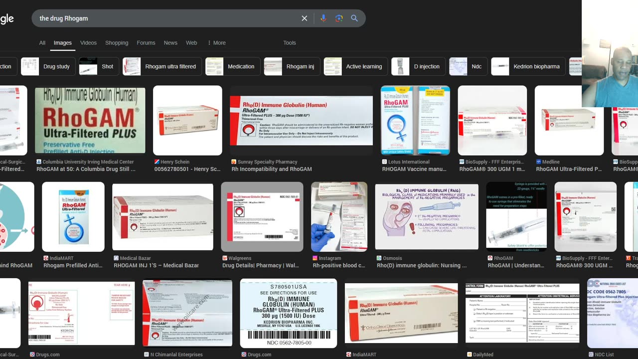Viewport: 638px width, 359px height.
Task: Click 'Rh Incompatibility and RhoGAM' title
Action: click(x=272, y=169)
